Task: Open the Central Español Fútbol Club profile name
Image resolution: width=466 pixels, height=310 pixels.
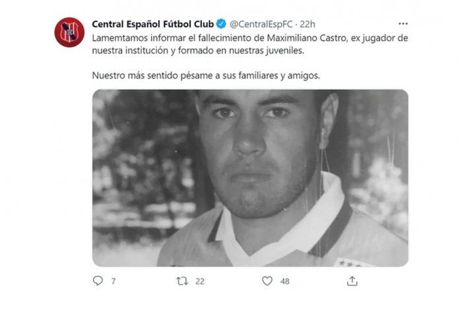Action: coord(152,24)
